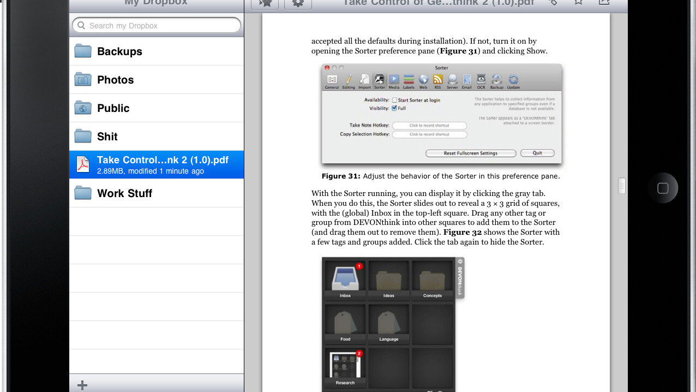696x392 pixels.
Task: Toggle Start Sorter at login checkbox
Action: click(x=394, y=100)
